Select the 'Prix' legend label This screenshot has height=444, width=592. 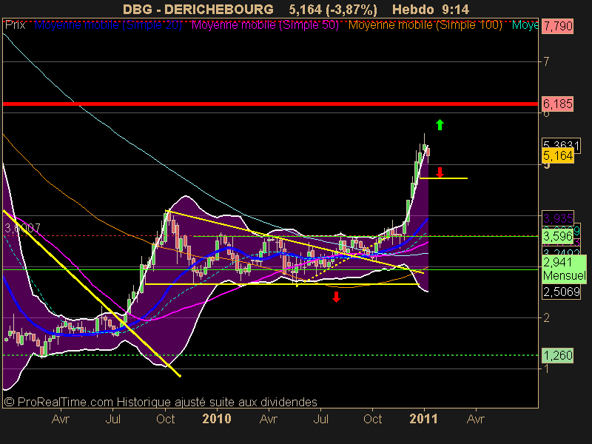click(x=15, y=25)
